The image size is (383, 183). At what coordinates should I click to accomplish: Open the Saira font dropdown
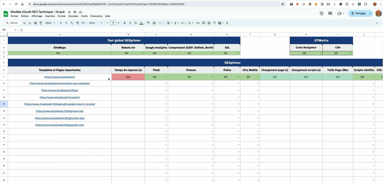coord(96,23)
